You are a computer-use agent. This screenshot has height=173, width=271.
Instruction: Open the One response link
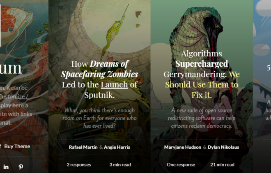click(x=181, y=165)
